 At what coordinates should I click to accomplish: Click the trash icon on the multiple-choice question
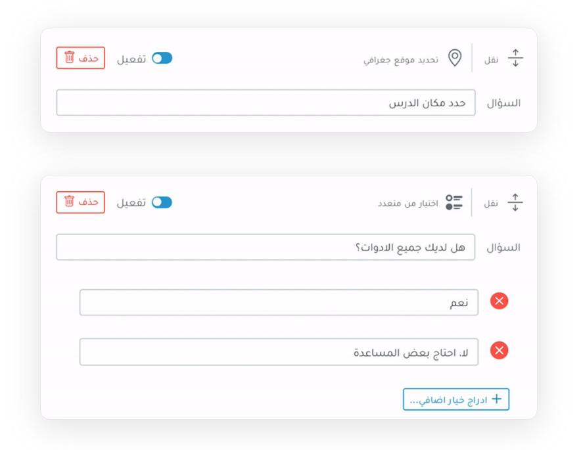click(x=70, y=202)
